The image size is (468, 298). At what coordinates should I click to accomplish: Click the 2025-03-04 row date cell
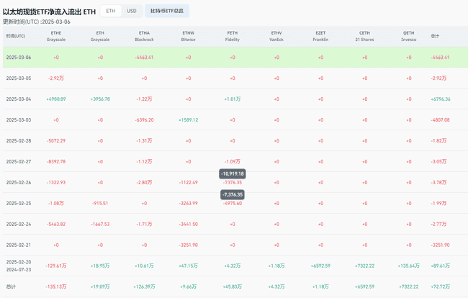click(19, 99)
